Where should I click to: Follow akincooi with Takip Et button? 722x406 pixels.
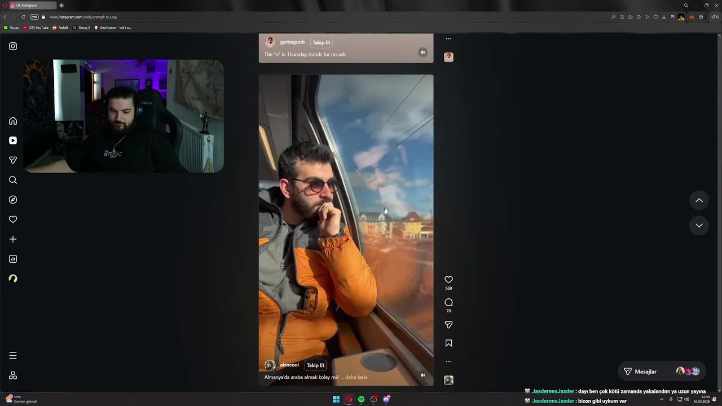point(315,365)
